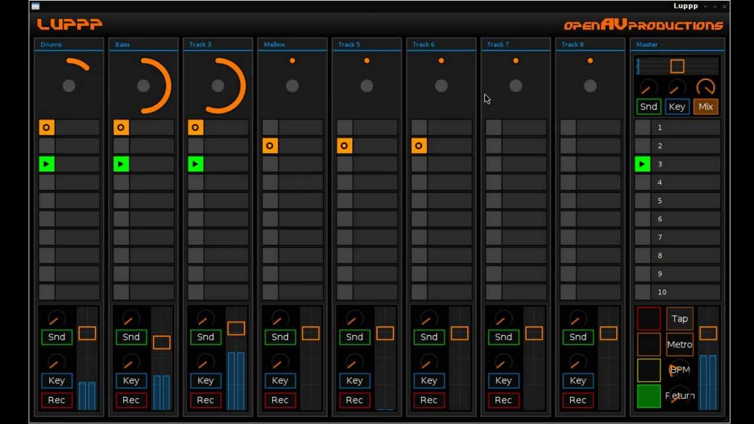Click the Return knob in Master
The image size is (754, 424).
680,396
